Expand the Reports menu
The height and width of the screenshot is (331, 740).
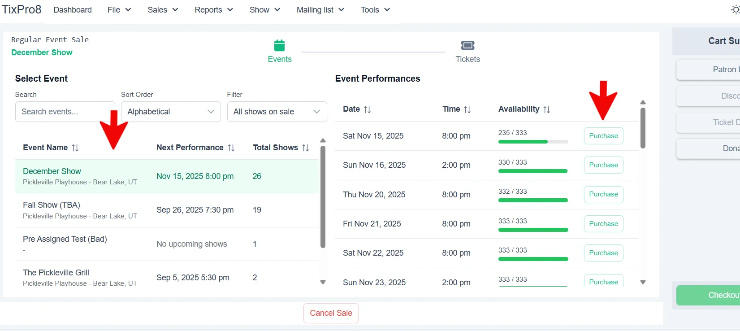[x=214, y=10]
